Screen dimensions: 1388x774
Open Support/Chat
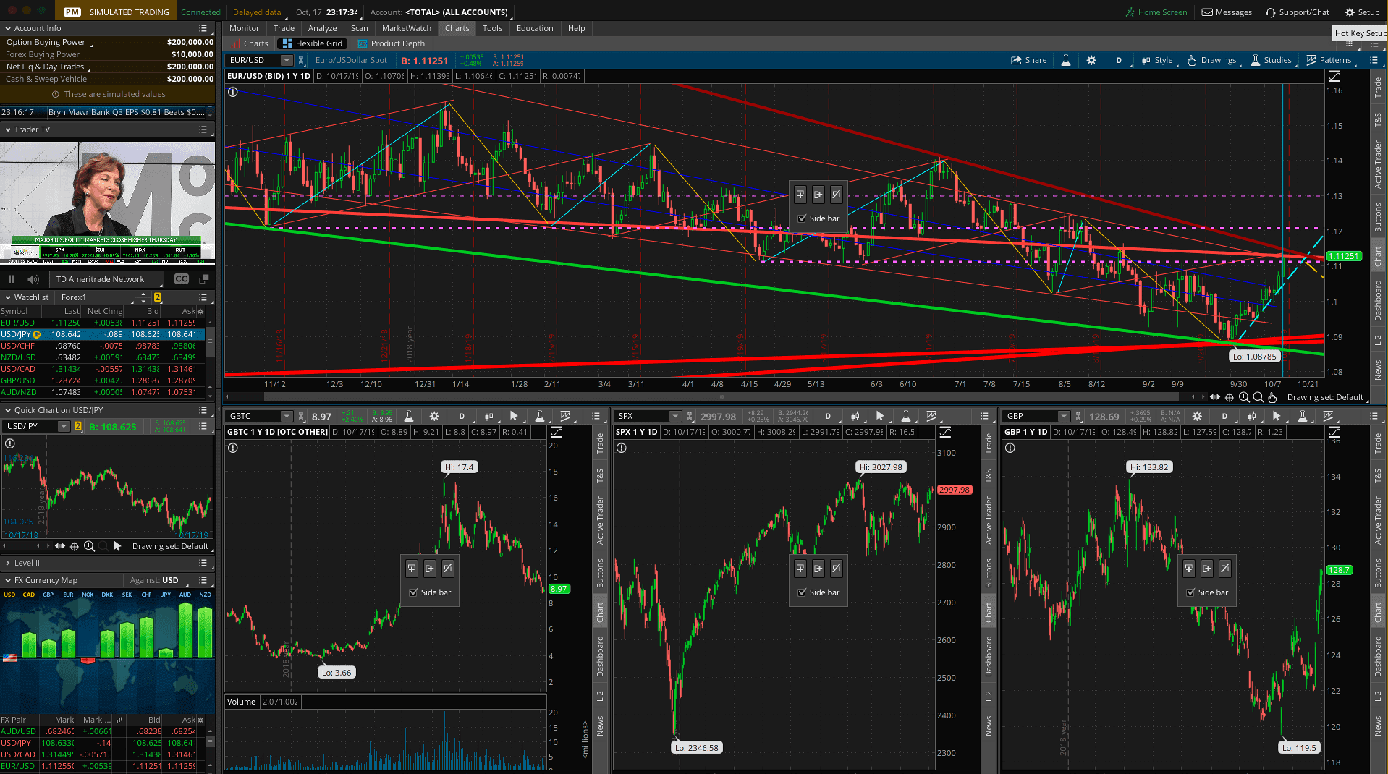coord(1297,12)
